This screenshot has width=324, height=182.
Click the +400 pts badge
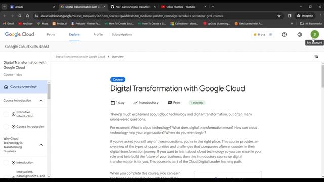(x=197, y=103)
